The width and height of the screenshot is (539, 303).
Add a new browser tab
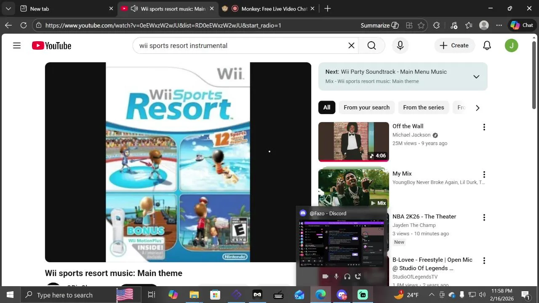[x=328, y=8]
